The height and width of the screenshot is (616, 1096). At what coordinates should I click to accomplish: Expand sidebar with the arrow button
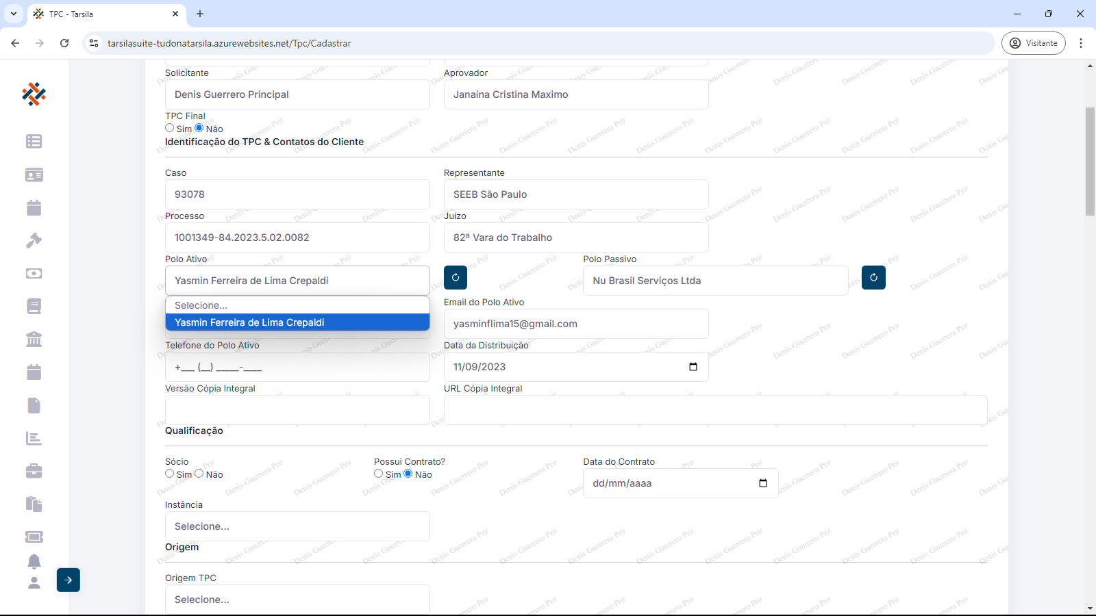pos(68,580)
